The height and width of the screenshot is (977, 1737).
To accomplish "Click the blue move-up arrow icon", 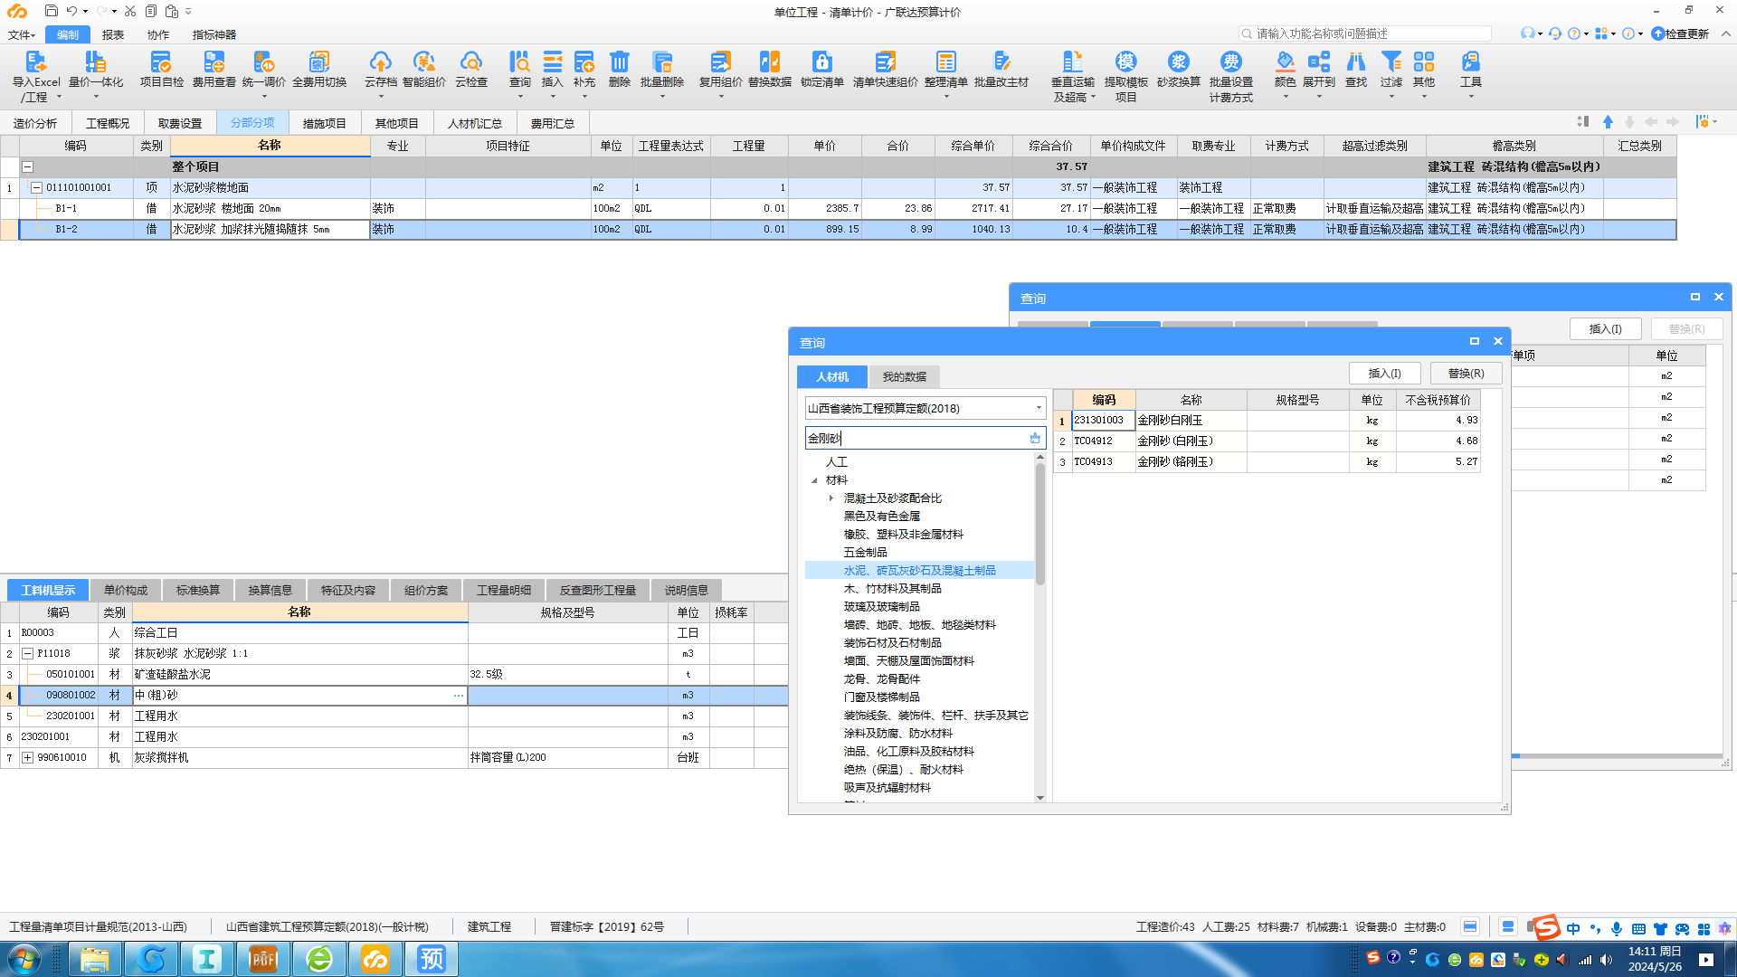I will tap(1608, 122).
